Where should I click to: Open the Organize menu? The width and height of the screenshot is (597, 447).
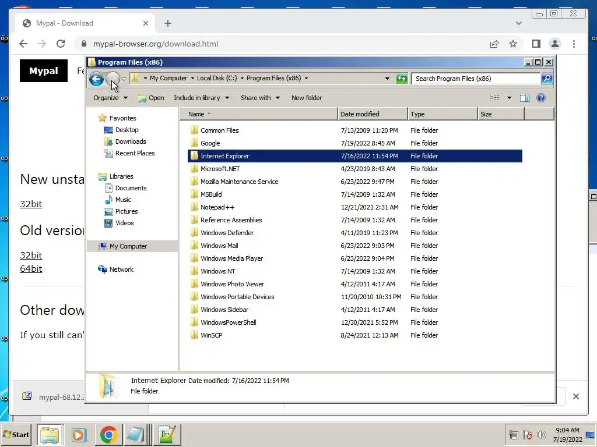click(x=110, y=98)
